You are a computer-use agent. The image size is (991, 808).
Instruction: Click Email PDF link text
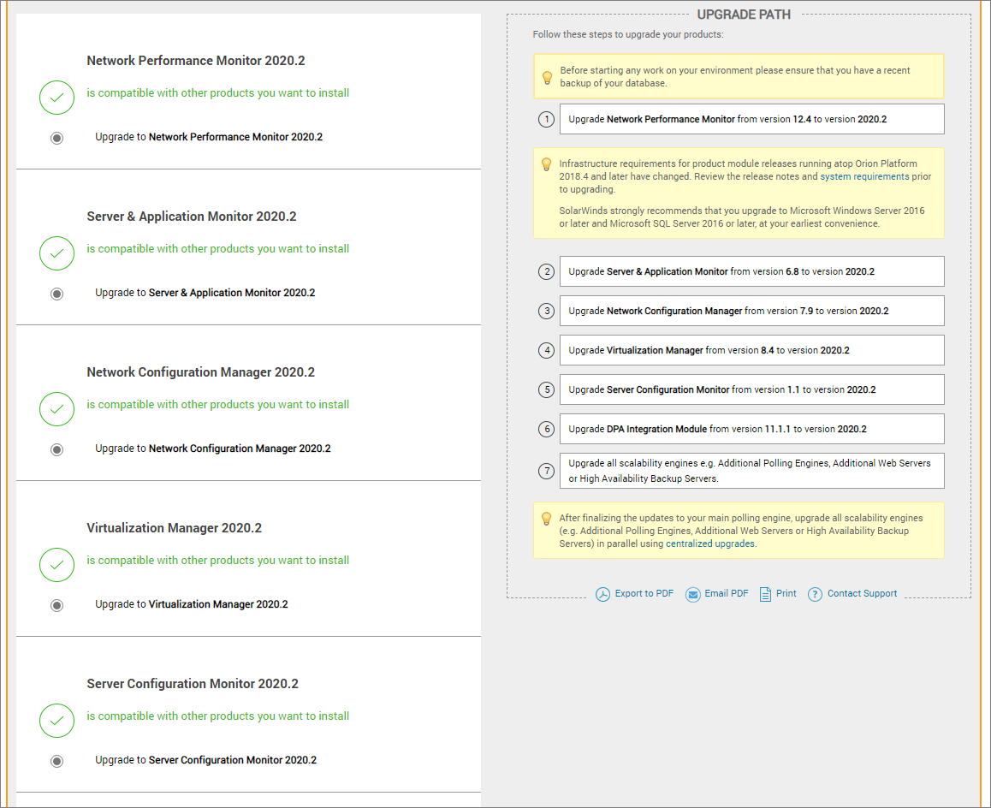[x=727, y=594]
